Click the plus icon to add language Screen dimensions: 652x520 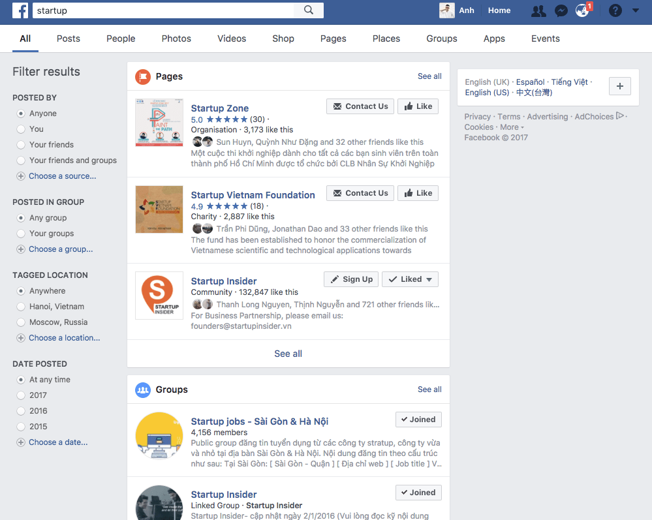point(619,86)
